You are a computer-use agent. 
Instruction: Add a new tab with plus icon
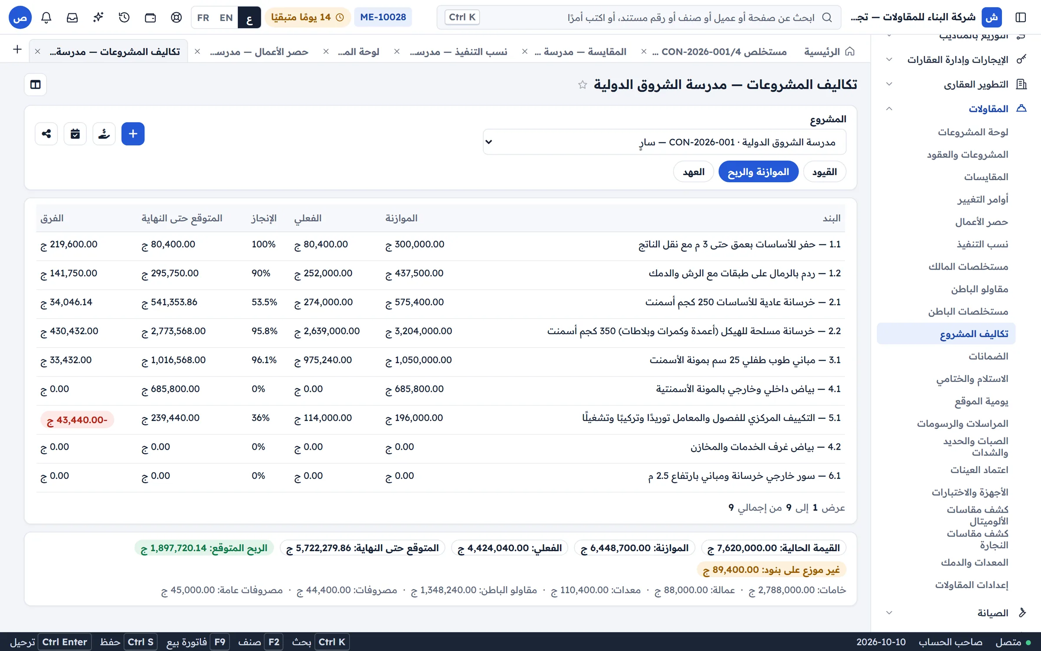(17, 49)
